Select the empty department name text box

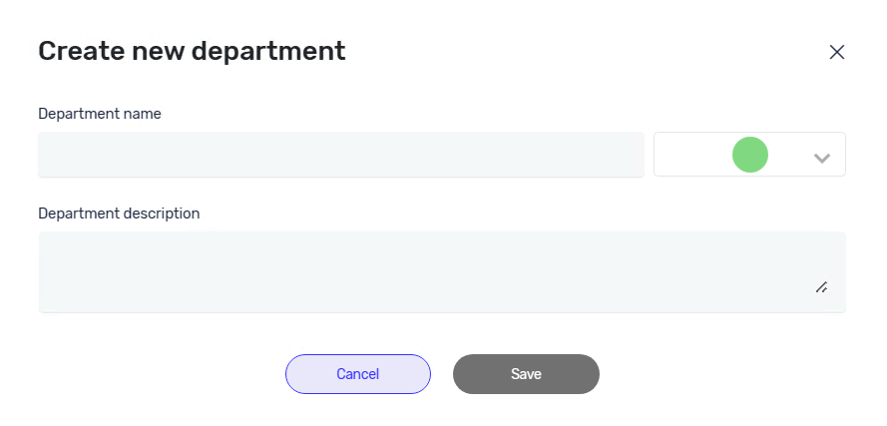[x=340, y=156]
